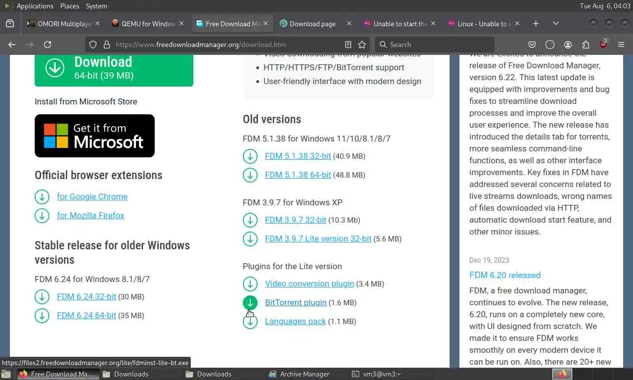This screenshot has height=380, width=633.
Task: Click download icon beside BitTorrent plugin
Action: pyautogui.click(x=250, y=303)
